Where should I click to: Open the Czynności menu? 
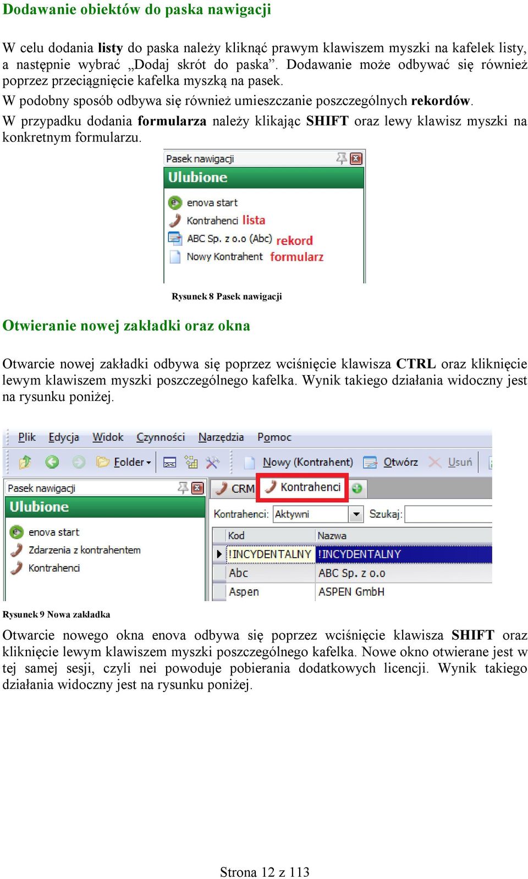161,437
